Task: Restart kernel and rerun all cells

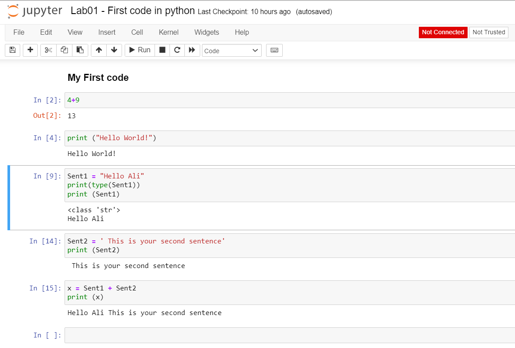Action: pyautogui.click(x=192, y=50)
